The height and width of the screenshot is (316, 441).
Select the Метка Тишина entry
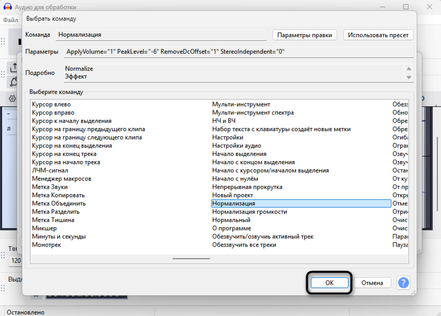[53, 220]
